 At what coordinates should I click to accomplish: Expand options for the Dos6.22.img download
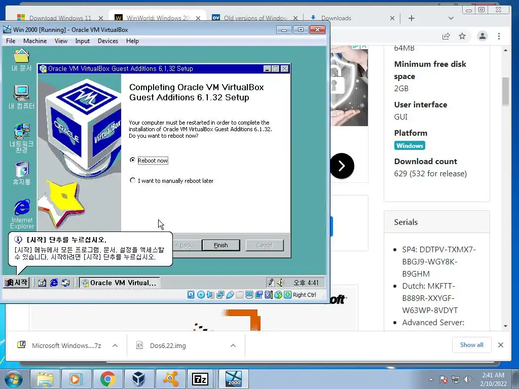coord(233,345)
